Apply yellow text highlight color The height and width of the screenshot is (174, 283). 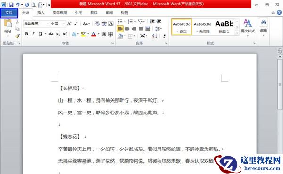pyautogui.click(x=83, y=34)
